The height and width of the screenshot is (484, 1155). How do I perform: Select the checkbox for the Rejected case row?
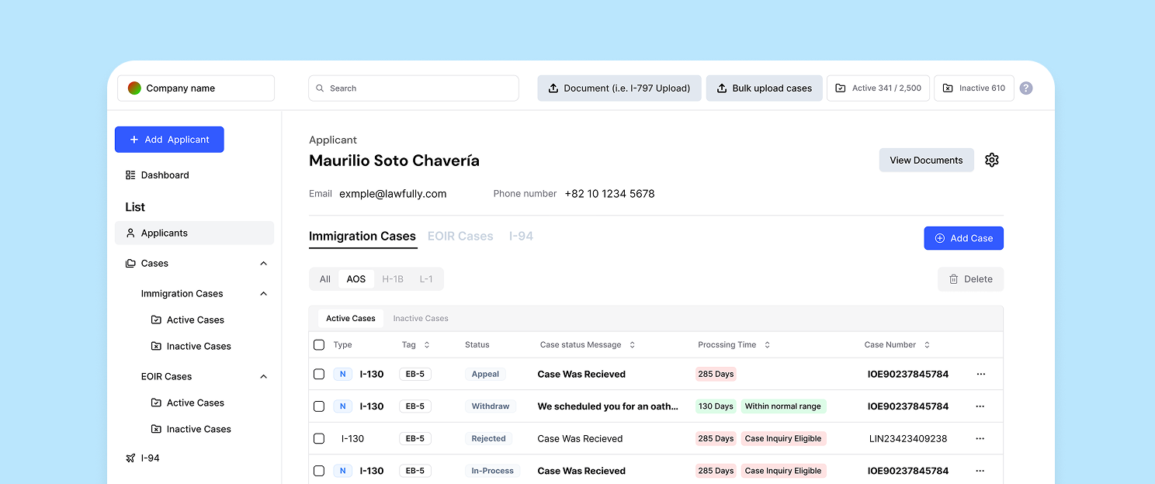pos(319,438)
